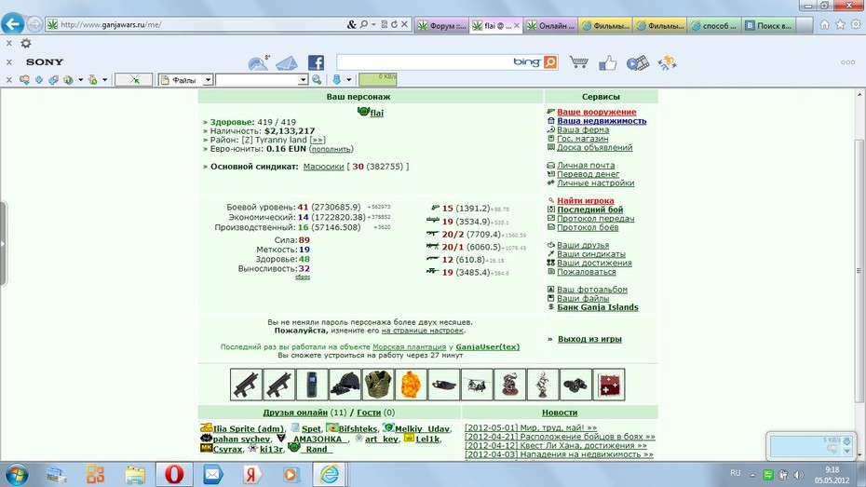
Task: Click the на странице настроек link
Action: [423, 331]
